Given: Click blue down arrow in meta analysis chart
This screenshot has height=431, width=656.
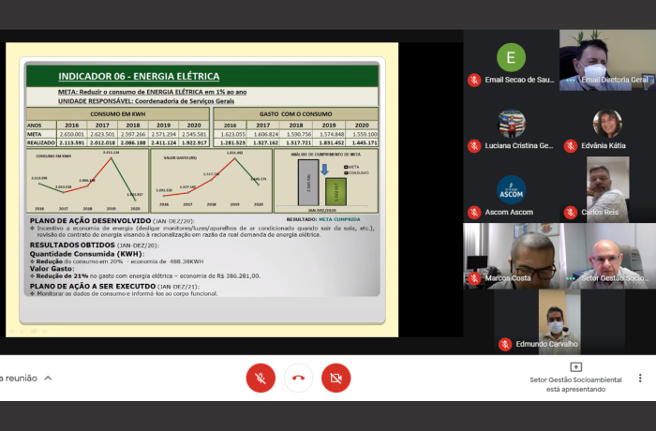Looking at the screenshot, I should 324,169.
